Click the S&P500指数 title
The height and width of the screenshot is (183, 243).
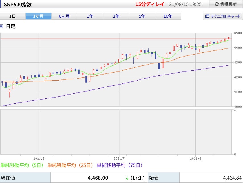coord(18,4)
